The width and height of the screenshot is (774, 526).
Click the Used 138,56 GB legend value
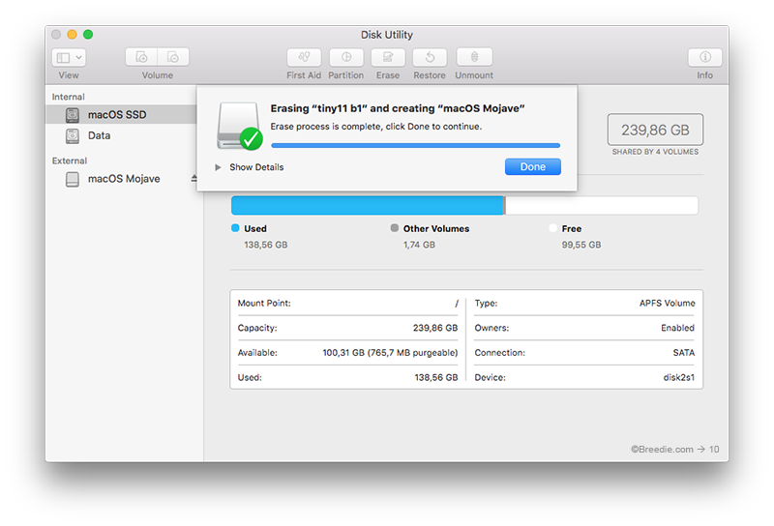265,245
